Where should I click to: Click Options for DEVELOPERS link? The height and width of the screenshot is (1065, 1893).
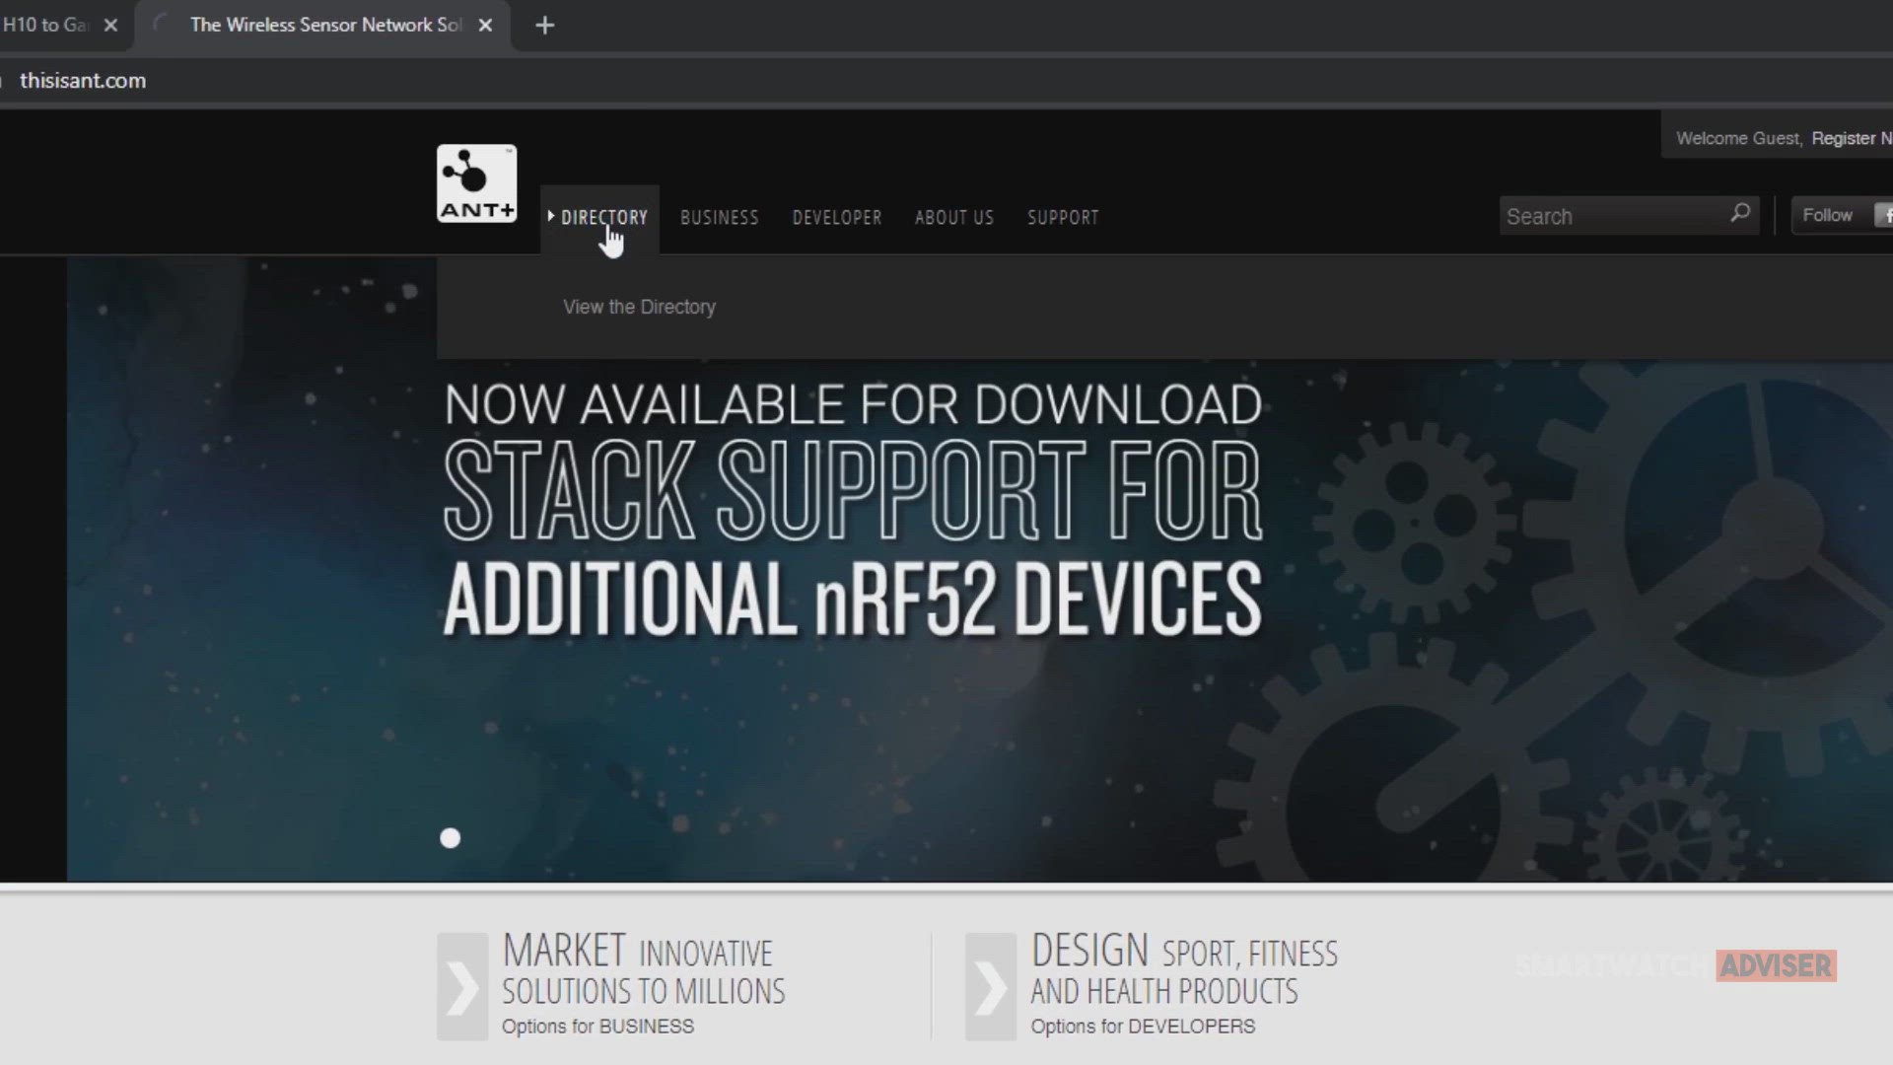pyautogui.click(x=1143, y=1027)
